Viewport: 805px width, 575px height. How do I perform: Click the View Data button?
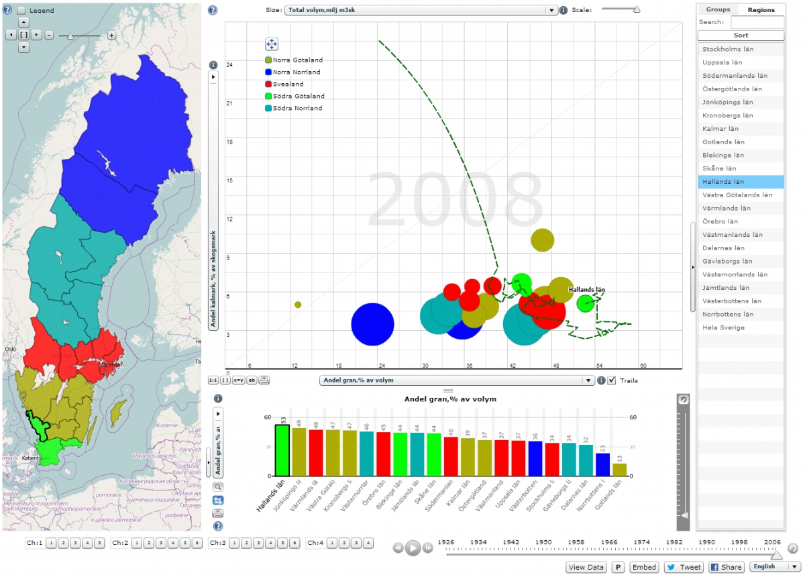coord(586,567)
